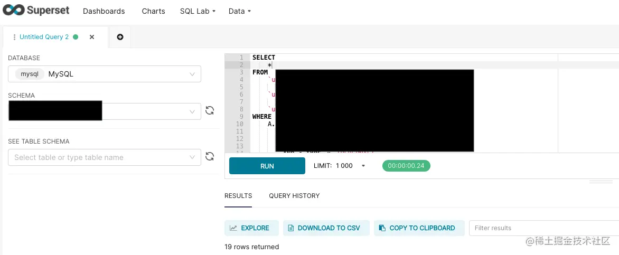Screen dimensions: 619x255
Task: Close the Untitled Query 2 tab
Action: tap(91, 37)
